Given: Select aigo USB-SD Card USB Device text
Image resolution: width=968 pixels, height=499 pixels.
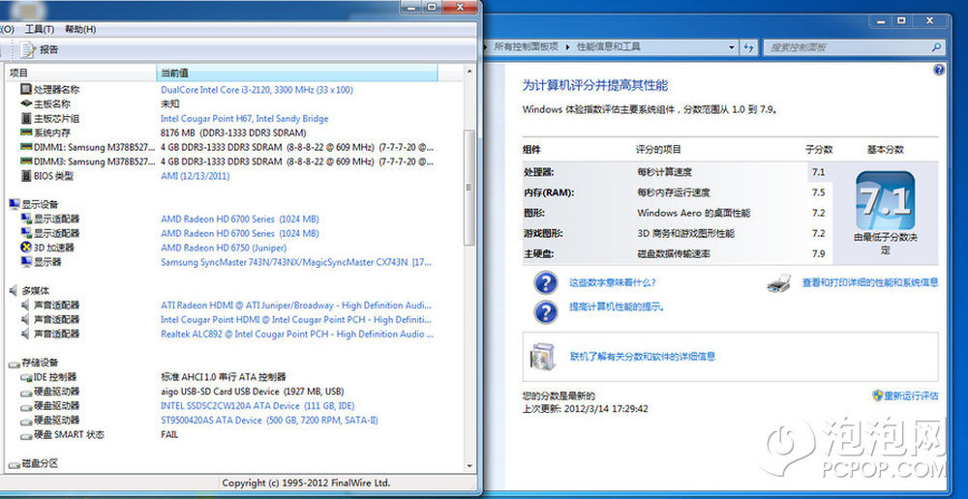Looking at the screenshot, I should point(252,392).
